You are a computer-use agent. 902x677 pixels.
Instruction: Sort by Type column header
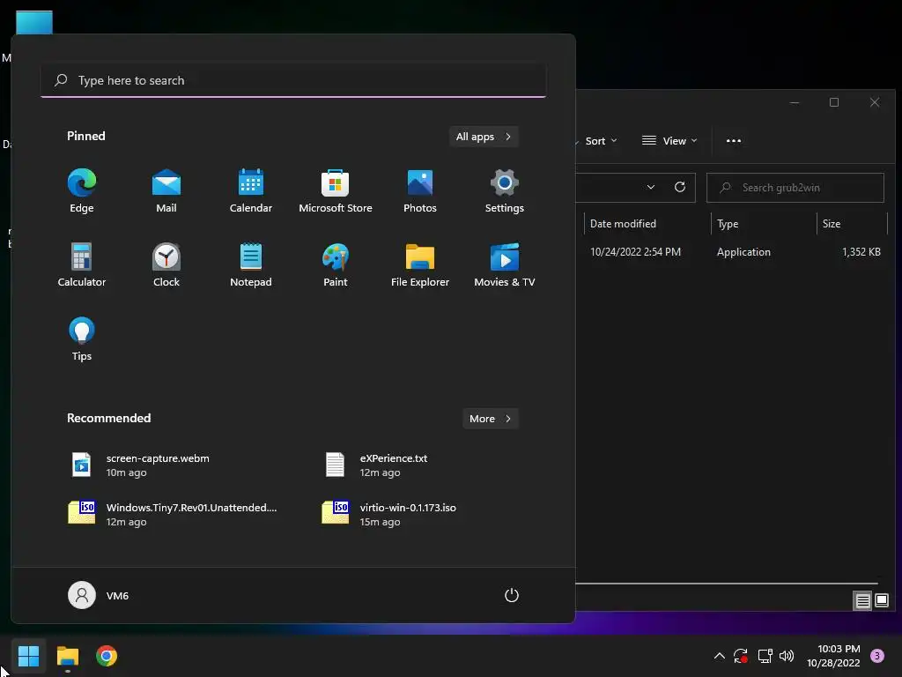point(764,224)
